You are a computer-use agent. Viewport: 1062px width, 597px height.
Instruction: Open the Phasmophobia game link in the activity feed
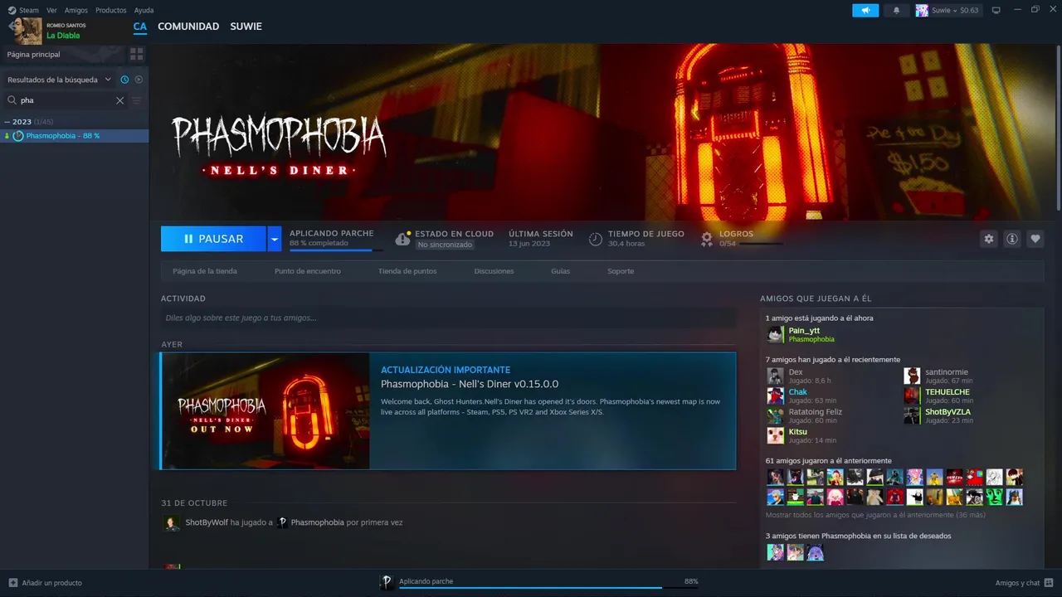[317, 522]
